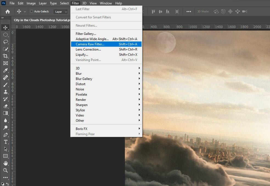Select the Rectangle shape tool
Image resolution: width=270 pixels, height=186 pixels.
[5, 156]
